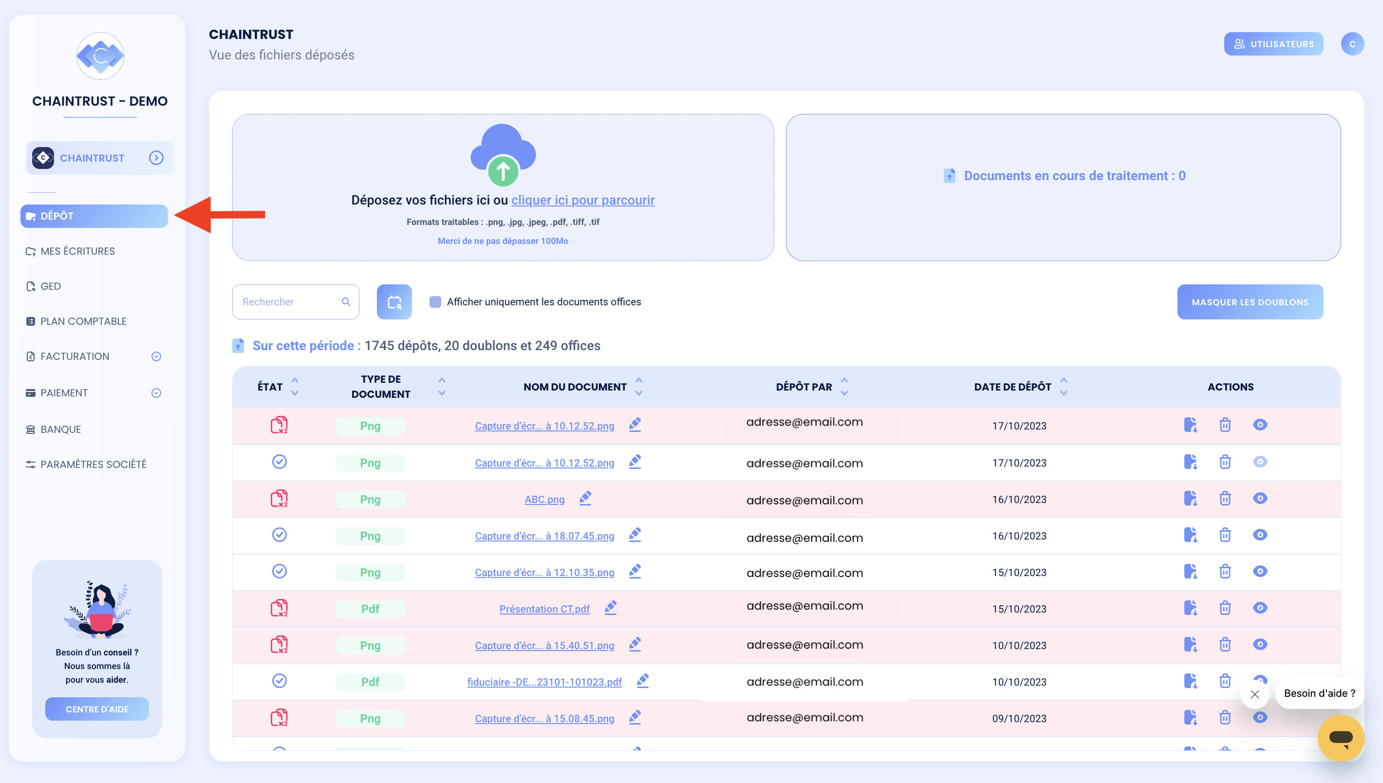1383x783 pixels.
Task: Download Capture d'écr... à 12.10.35.png
Action: click(1190, 571)
